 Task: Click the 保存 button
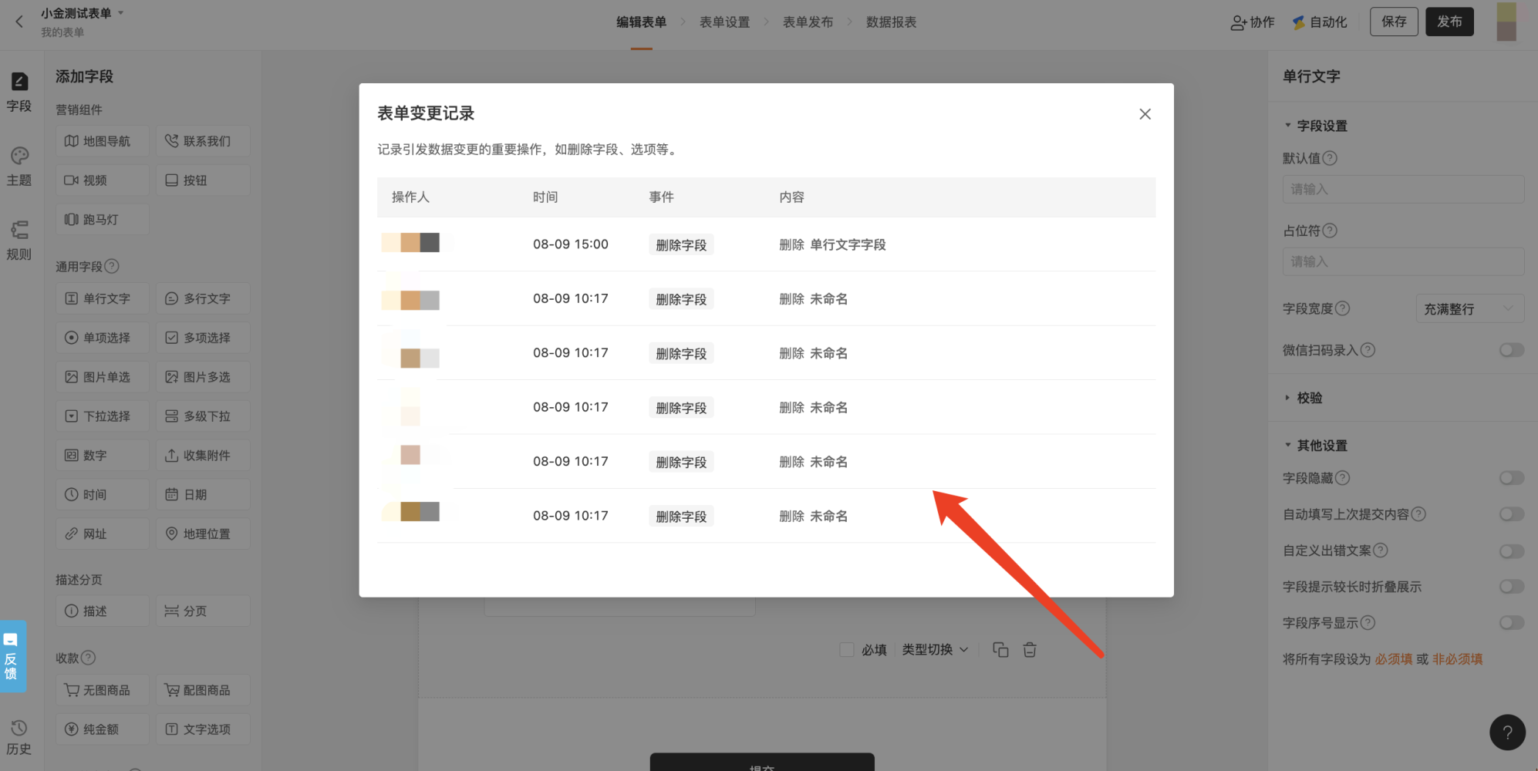[x=1394, y=22]
